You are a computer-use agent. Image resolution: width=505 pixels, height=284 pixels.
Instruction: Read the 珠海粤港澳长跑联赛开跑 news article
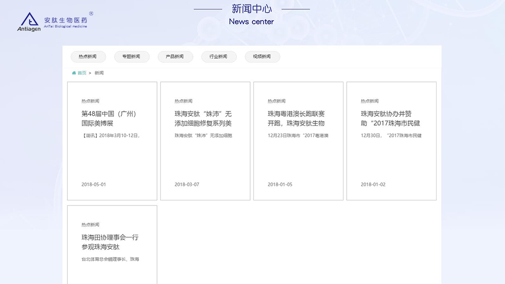296,119
